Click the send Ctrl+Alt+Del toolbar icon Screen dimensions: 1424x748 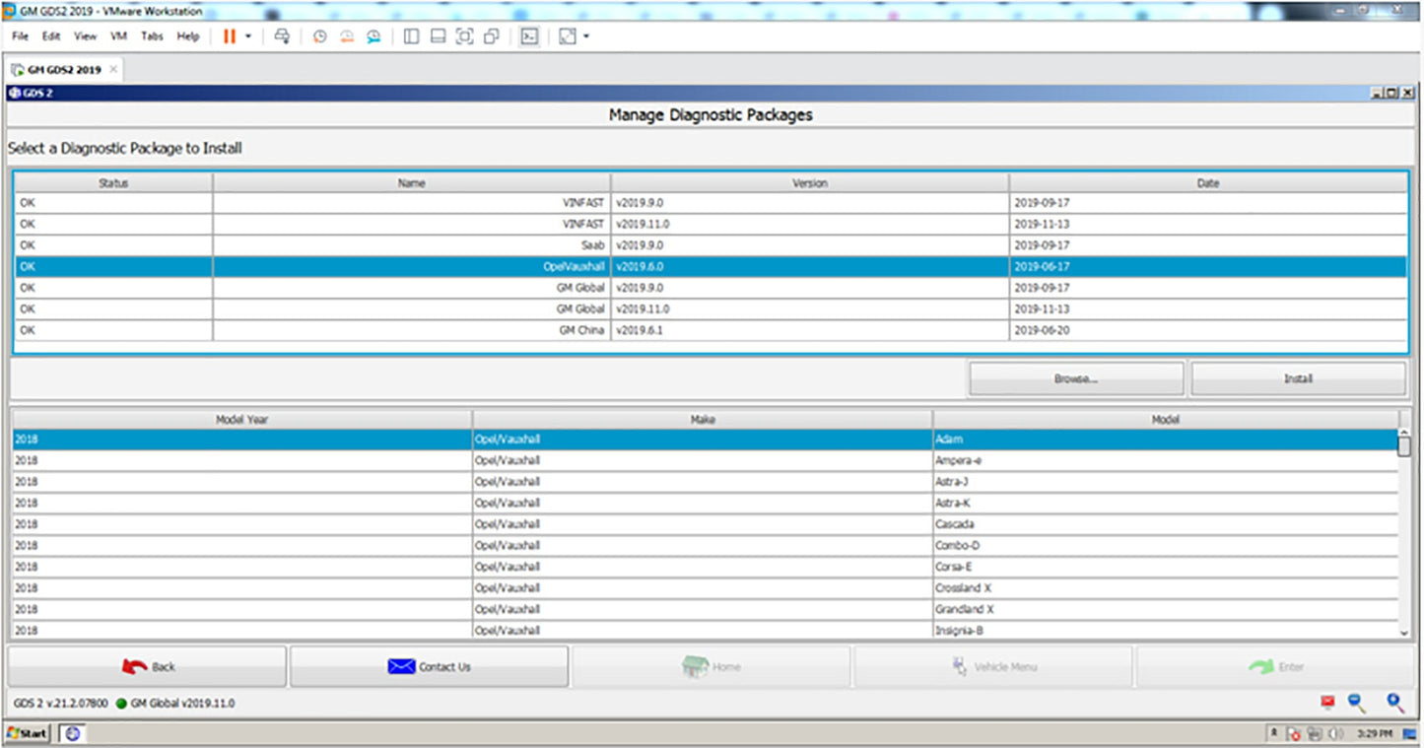point(282,36)
